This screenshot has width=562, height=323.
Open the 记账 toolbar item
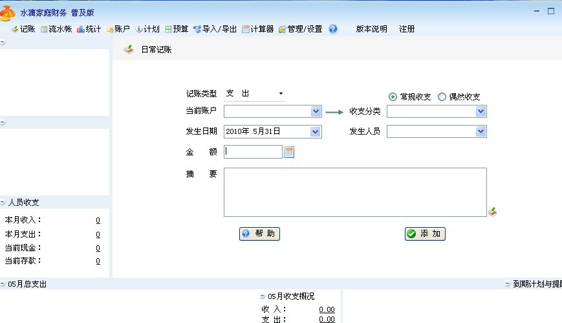coord(23,29)
